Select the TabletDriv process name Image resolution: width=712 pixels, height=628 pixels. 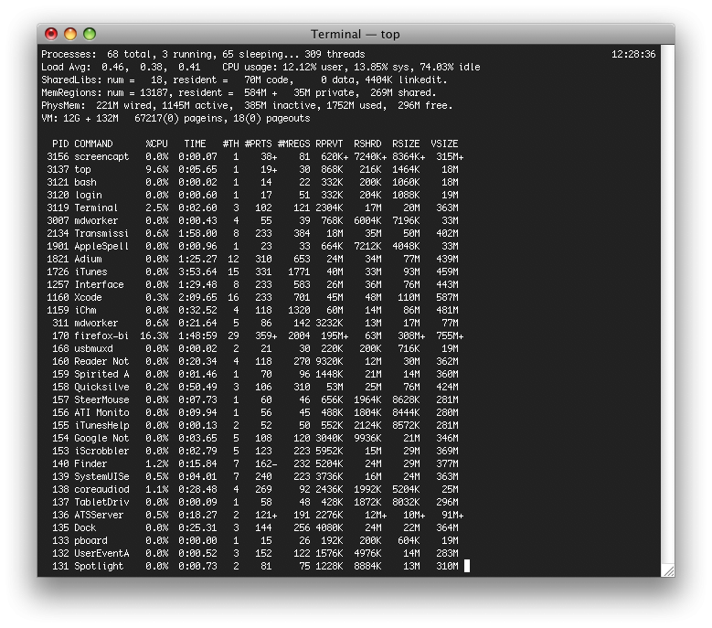coord(101,502)
